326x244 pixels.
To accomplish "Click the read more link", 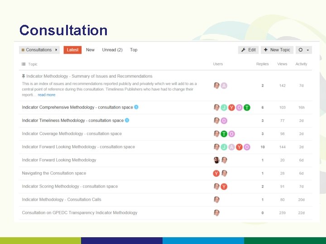I will pyautogui.click(x=47, y=95).
